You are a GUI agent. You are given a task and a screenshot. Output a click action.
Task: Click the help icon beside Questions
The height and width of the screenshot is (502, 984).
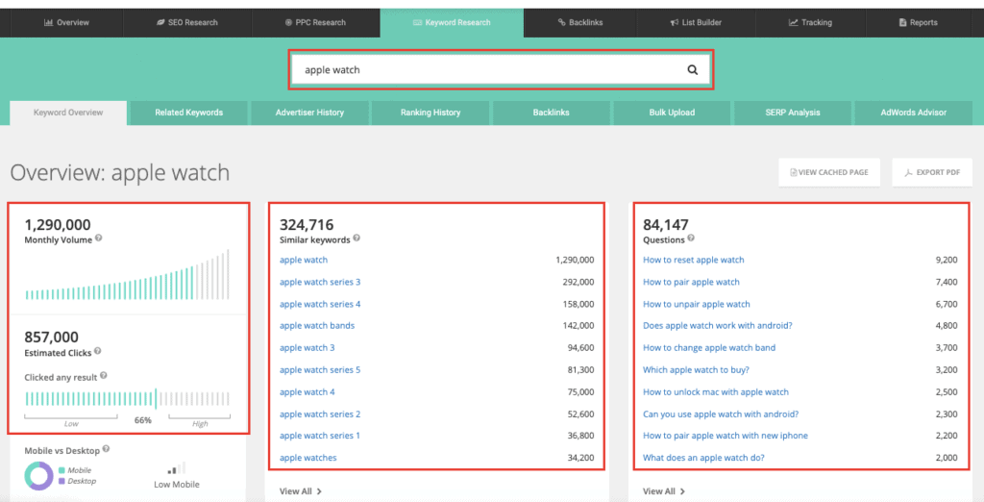[691, 238]
